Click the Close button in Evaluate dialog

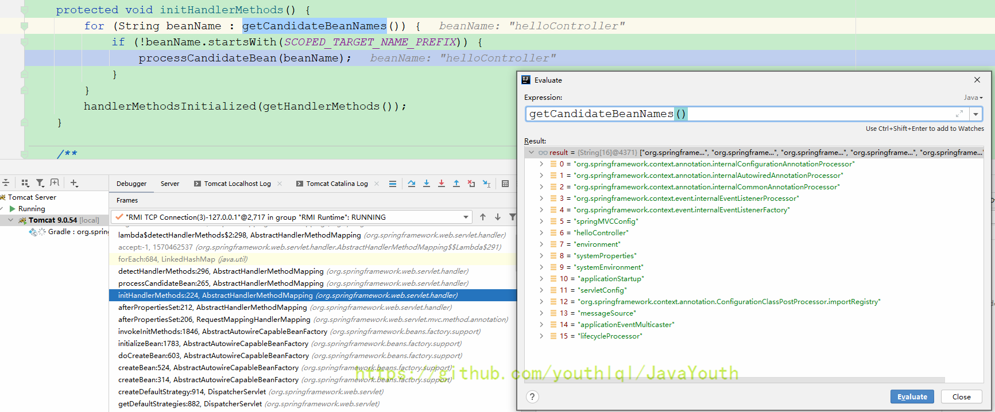[961, 397]
